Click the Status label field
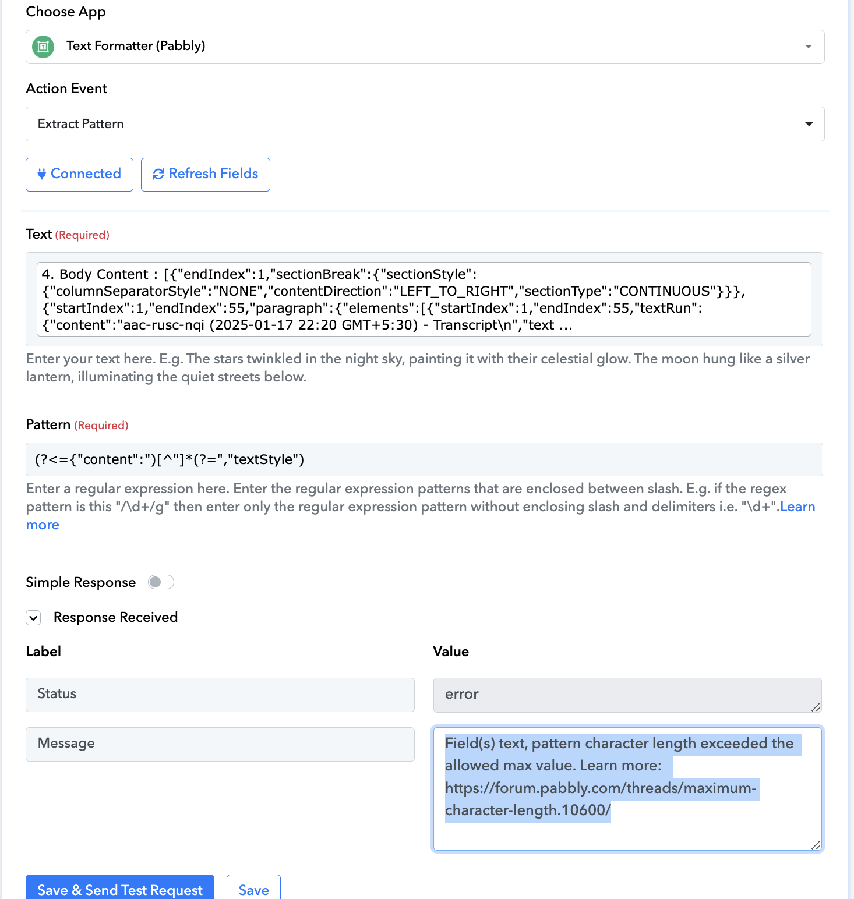 coord(220,695)
